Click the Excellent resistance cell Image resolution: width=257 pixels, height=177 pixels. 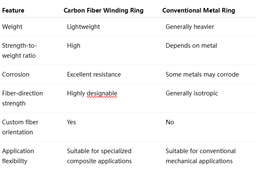[94, 74]
